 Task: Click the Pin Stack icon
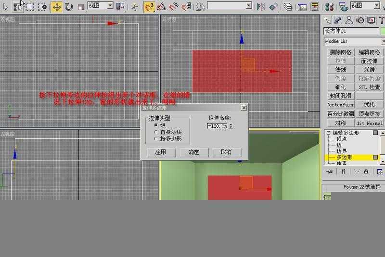[x=330, y=172]
